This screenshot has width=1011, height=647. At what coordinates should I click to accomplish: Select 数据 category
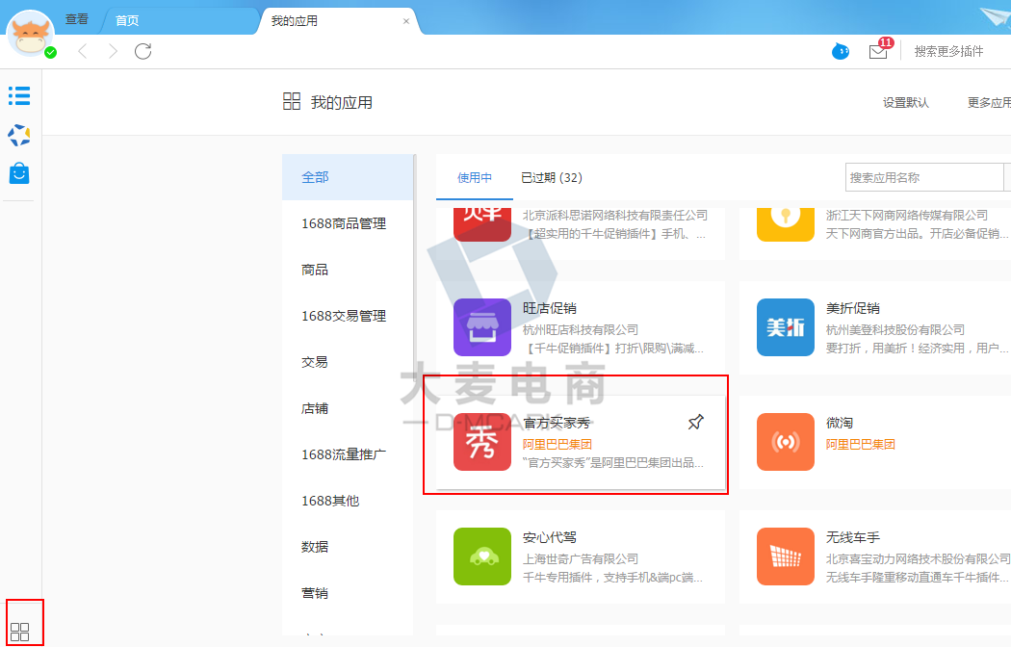click(348, 547)
